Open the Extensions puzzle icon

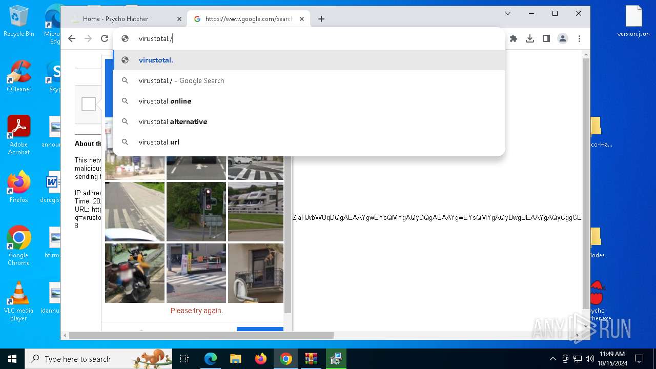[x=514, y=38]
